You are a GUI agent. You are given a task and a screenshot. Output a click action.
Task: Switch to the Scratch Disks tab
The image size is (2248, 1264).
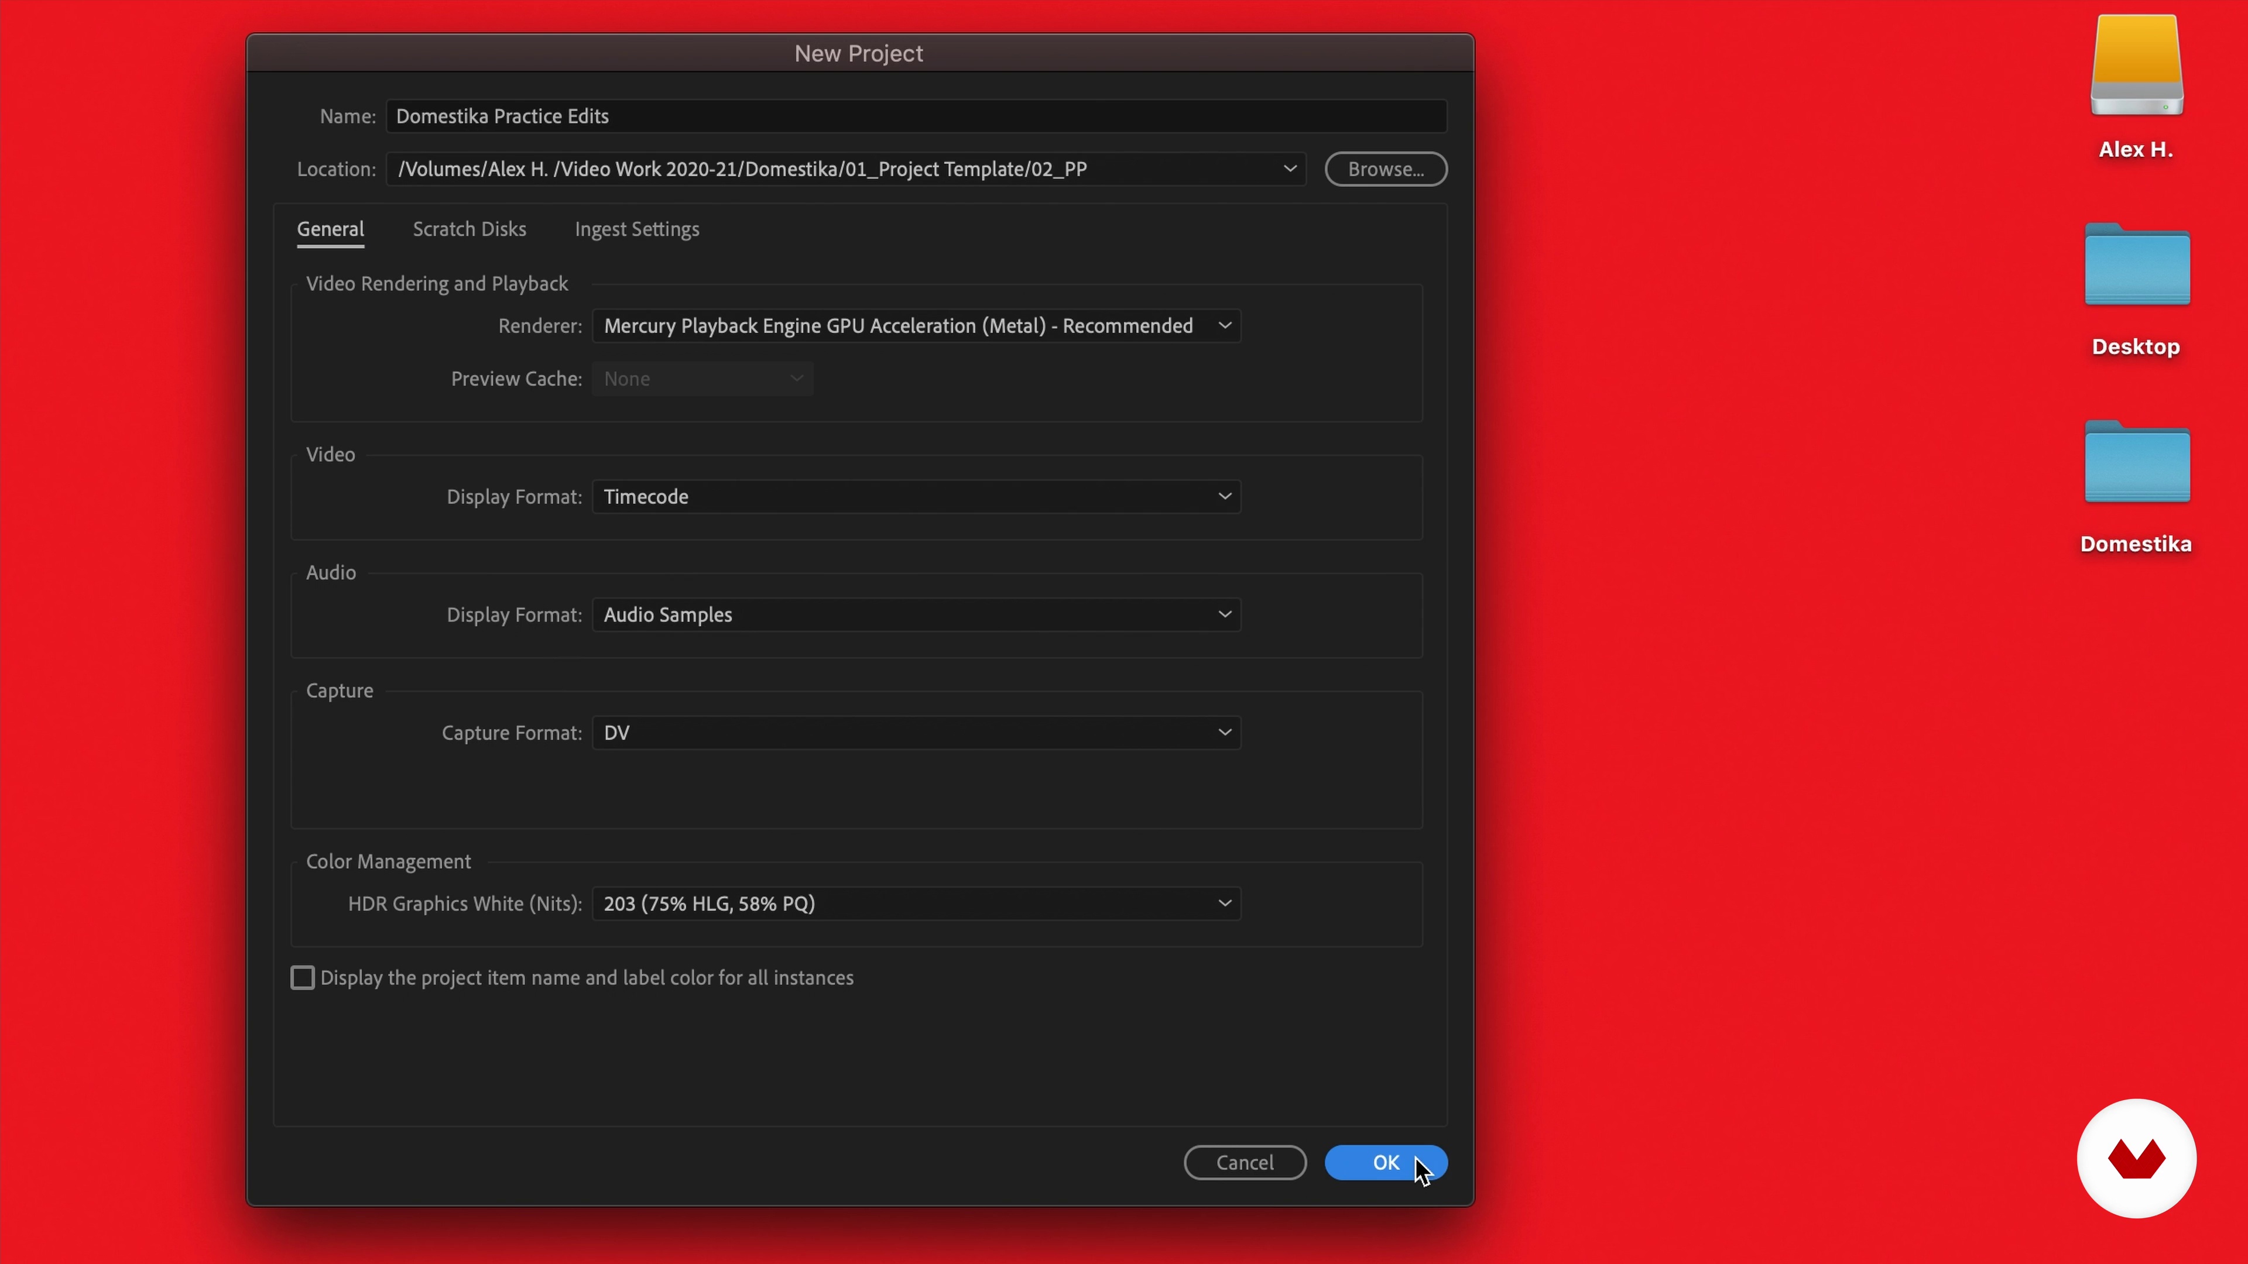[470, 229]
